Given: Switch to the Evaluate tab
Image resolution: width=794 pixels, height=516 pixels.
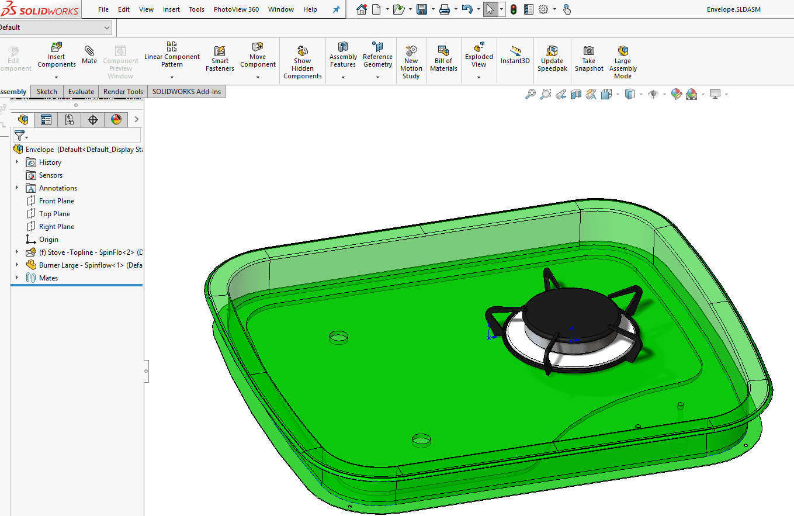Looking at the screenshot, I should pyautogui.click(x=81, y=91).
